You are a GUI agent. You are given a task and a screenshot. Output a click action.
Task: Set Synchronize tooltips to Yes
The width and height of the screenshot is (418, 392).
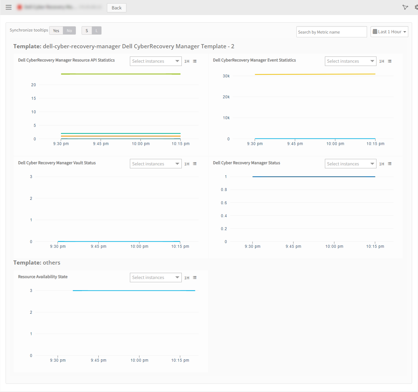click(x=56, y=31)
